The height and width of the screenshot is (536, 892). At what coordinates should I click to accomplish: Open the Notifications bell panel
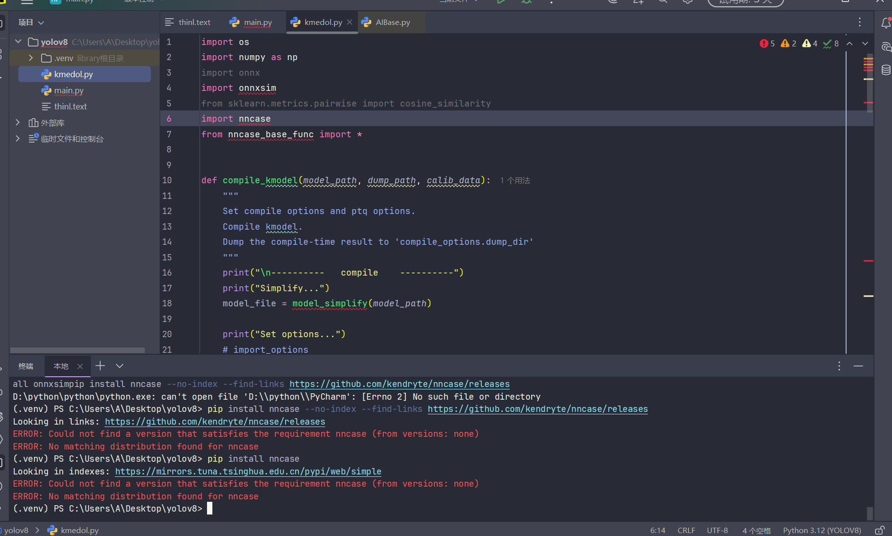tap(886, 22)
